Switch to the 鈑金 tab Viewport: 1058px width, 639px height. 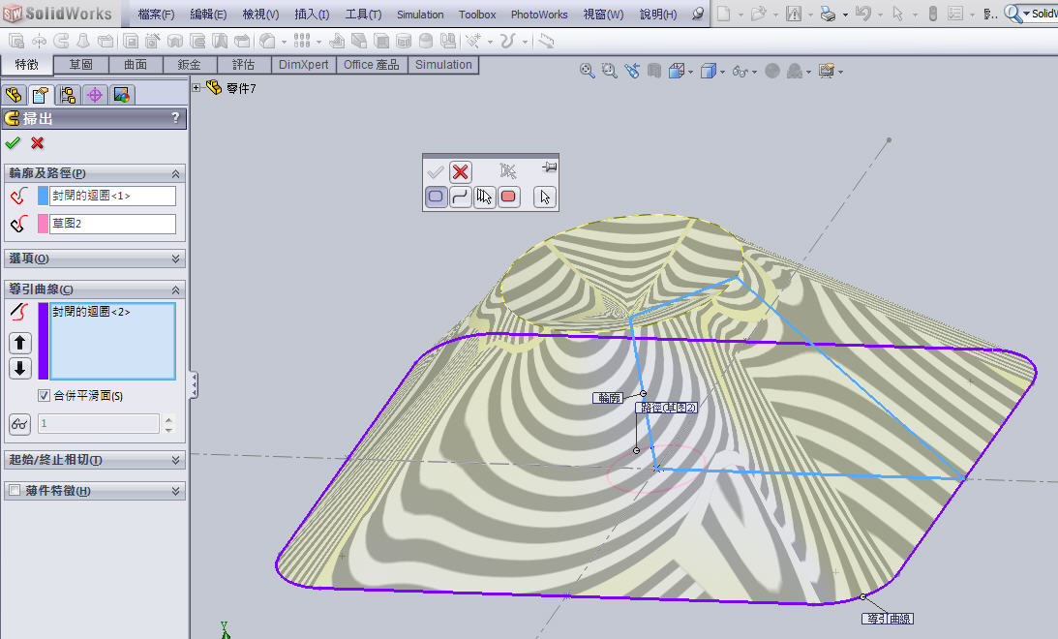click(x=190, y=64)
